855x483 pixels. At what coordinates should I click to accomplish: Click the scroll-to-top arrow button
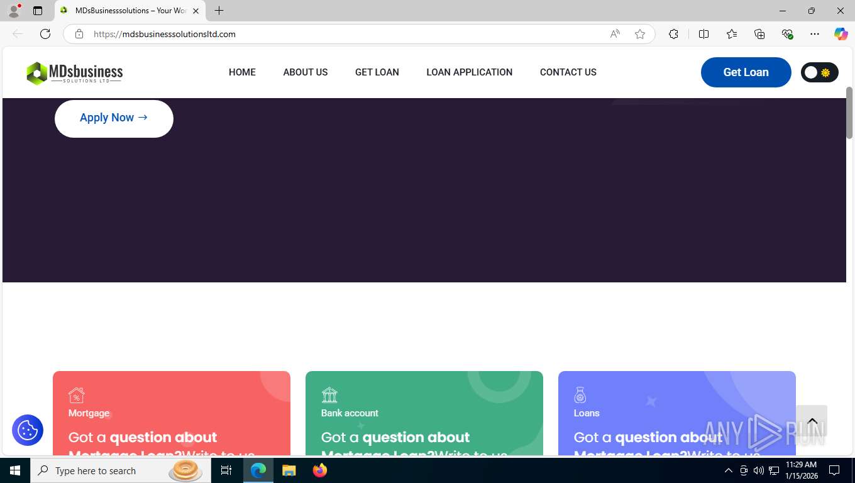pyautogui.click(x=812, y=421)
